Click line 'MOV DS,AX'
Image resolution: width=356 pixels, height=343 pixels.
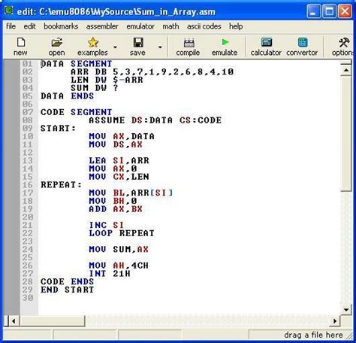(x=116, y=144)
